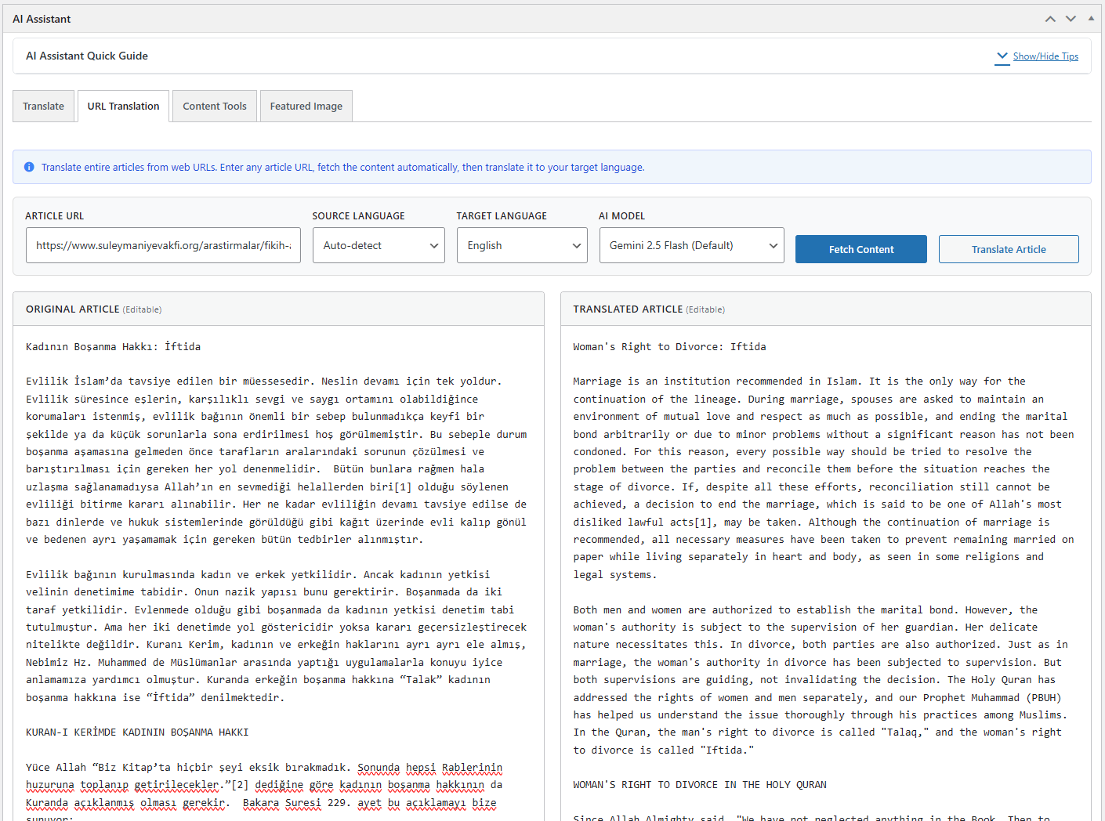Screen dimensions: 1105x821
Task: Click the chevron icon beside Show/Hide Tips
Action: 1002,56
